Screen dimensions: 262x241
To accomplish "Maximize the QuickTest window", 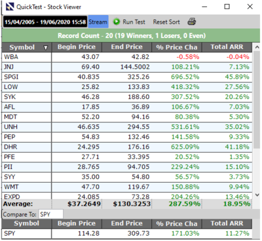I will (x=227, y=7).
